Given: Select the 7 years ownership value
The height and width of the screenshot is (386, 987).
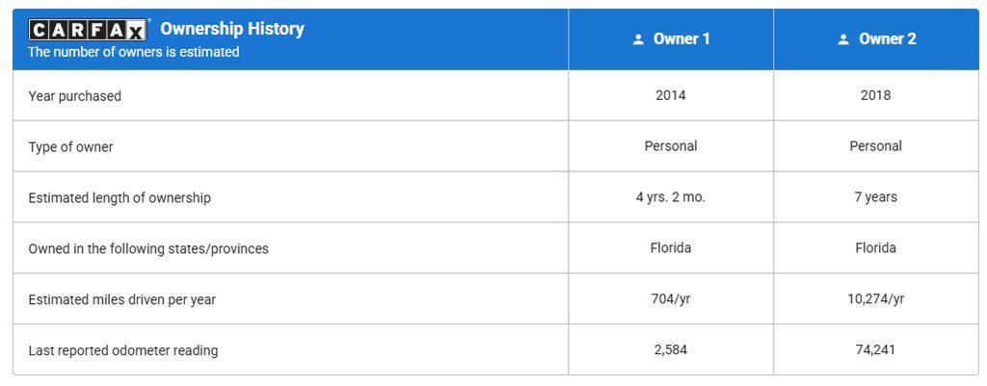Looking at the screenshot, I should [x=875, y=197].
